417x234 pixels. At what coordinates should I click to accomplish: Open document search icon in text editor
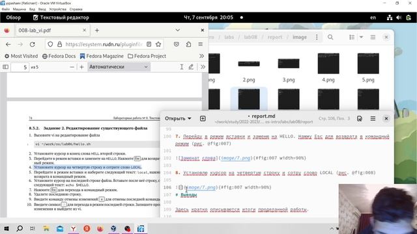(x=359, y=118)
